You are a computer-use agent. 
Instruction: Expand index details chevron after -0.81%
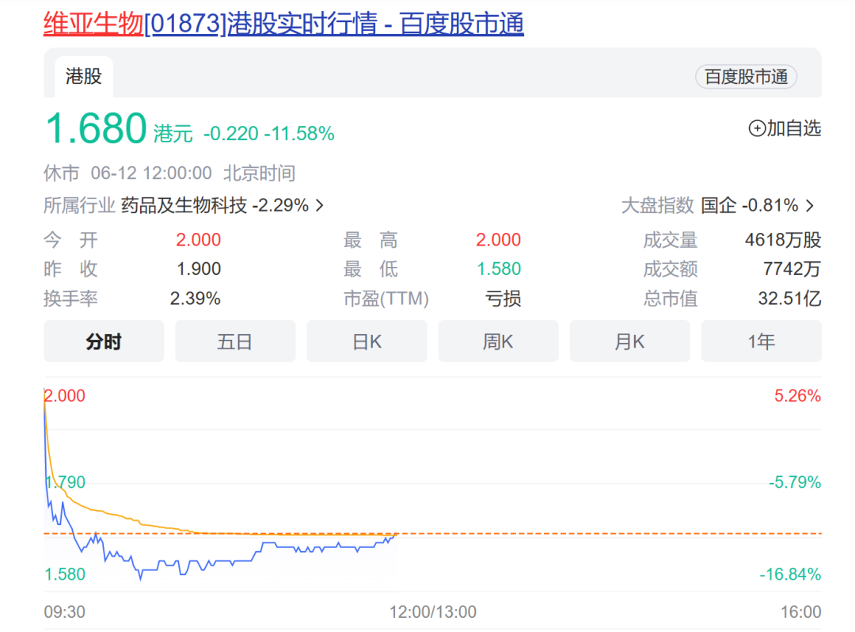[810, 206]
